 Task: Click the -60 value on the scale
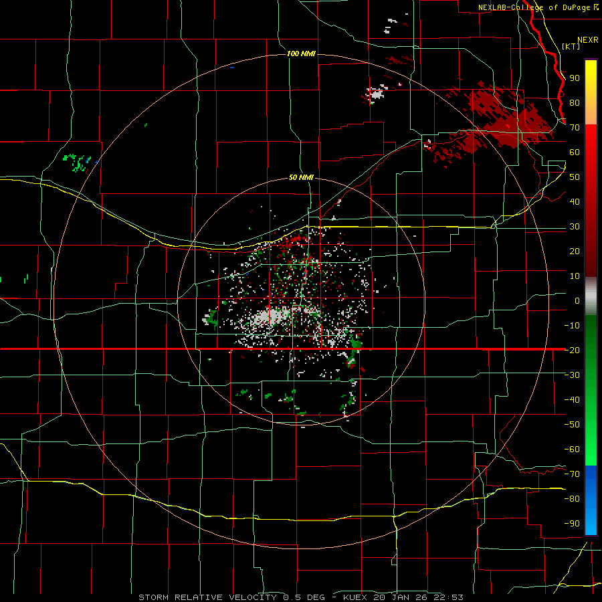coord(572,449)
